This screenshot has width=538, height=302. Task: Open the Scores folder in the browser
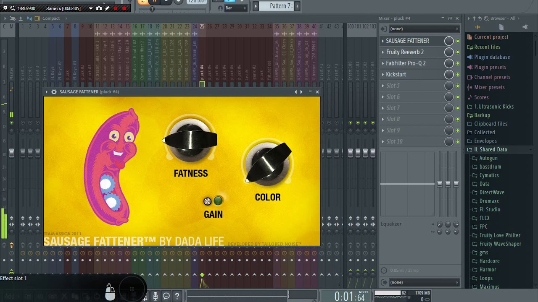[x=481, y=97]
